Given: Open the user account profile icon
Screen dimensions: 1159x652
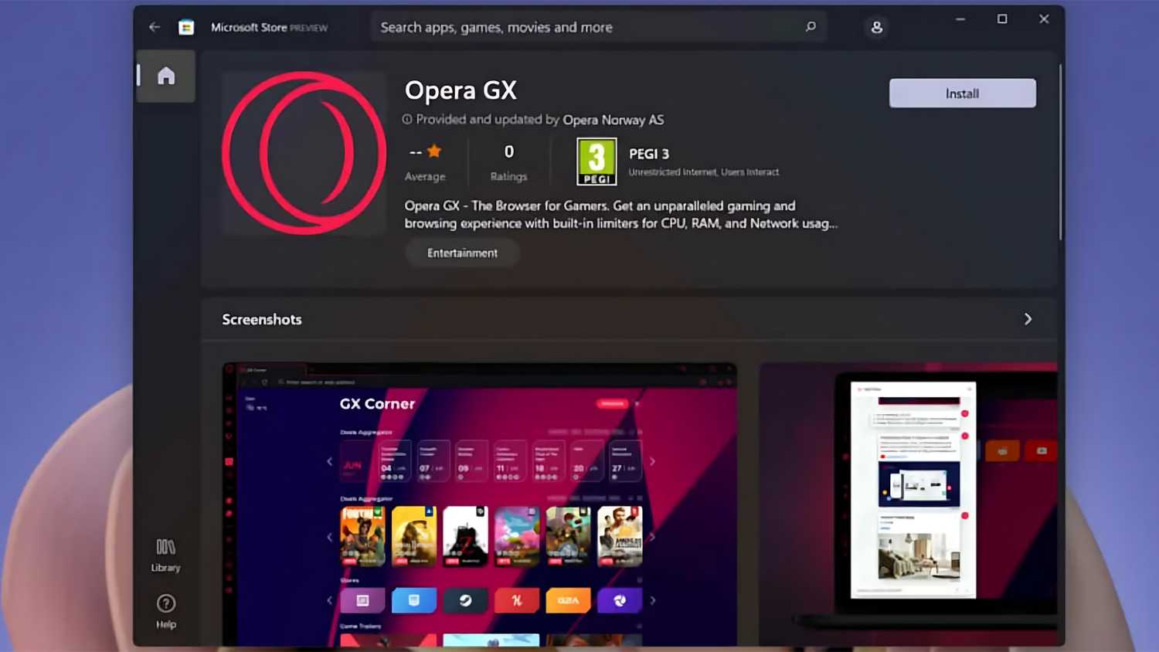Looking at the screenshot, I should [x=876, y=27].
